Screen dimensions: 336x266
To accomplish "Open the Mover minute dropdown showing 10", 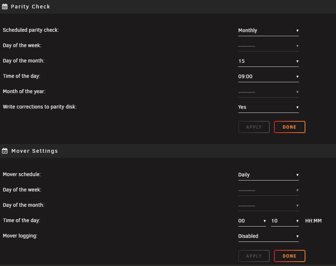I will [285, 221].
